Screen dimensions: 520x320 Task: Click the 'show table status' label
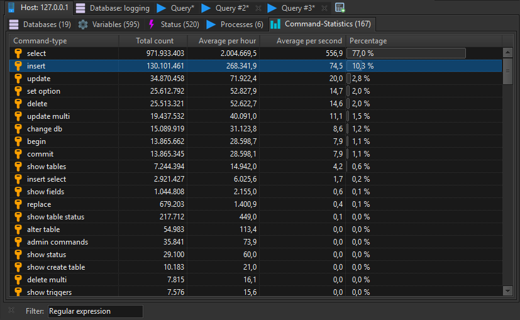pyautogui.click(x=56, y=217)
